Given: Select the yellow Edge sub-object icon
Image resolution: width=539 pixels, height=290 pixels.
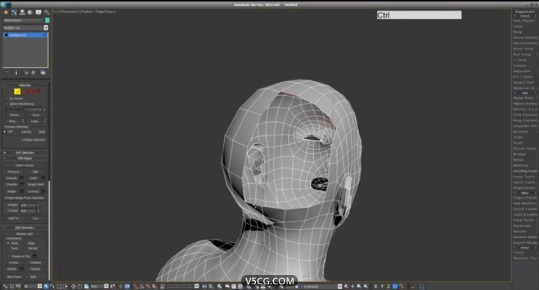Looking at the screenshot, I should (x=17, y=91).
